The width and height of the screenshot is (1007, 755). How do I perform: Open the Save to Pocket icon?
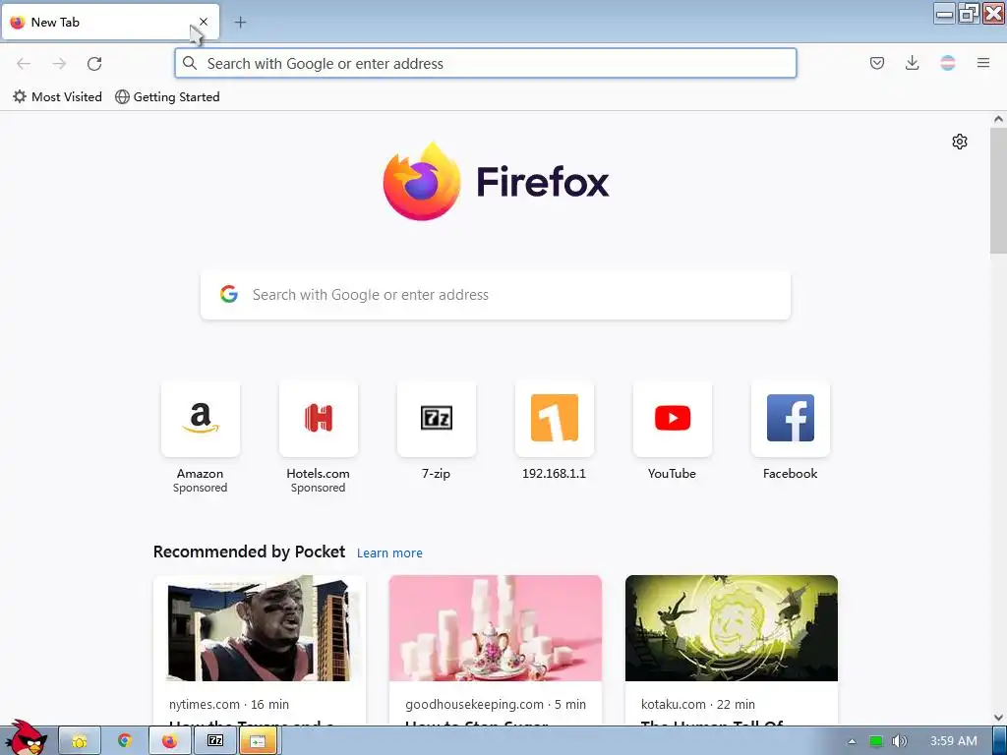tap(877, 63)
